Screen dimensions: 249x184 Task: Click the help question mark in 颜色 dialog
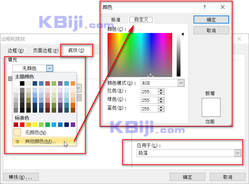(x=205, y=7)
